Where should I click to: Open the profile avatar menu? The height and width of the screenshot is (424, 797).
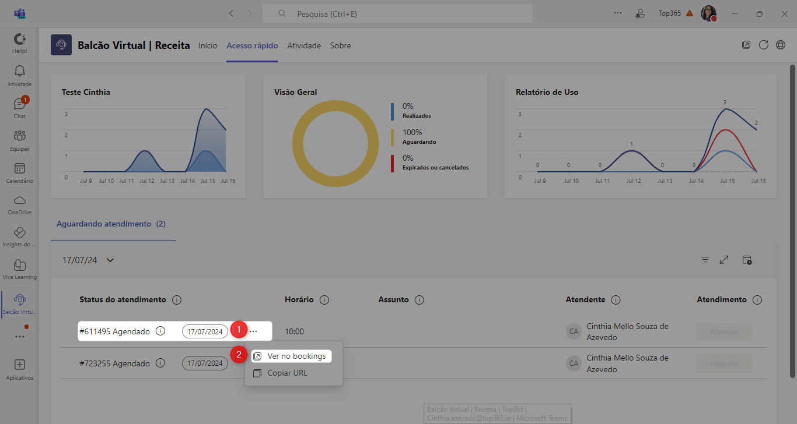pyautogui.click(x=709, y=13)
